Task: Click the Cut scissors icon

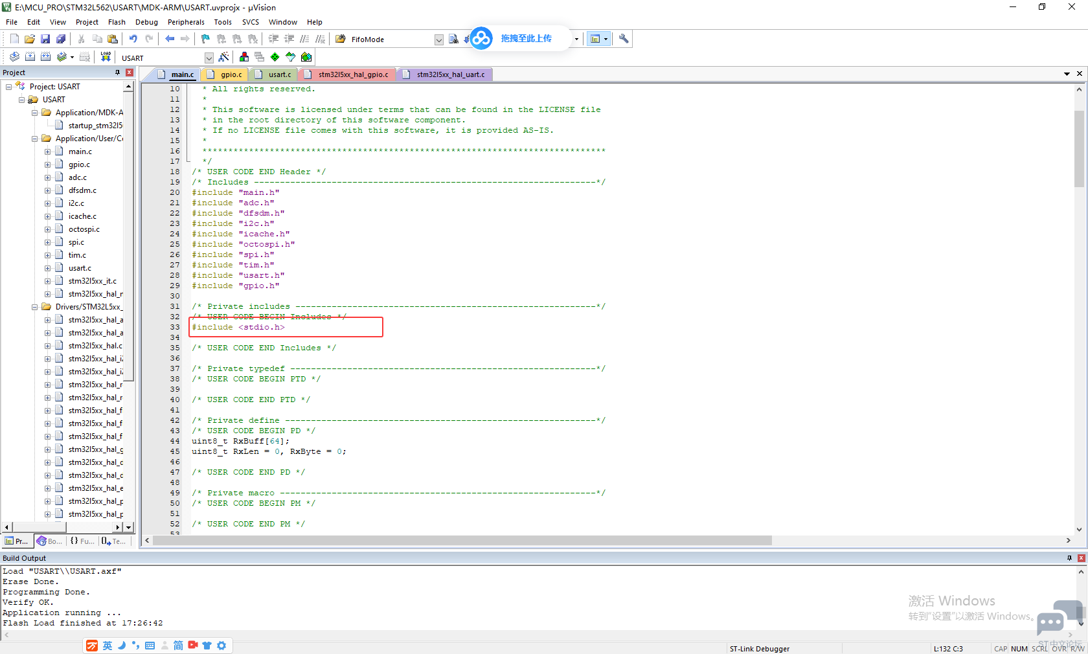Action: (82, 39)
